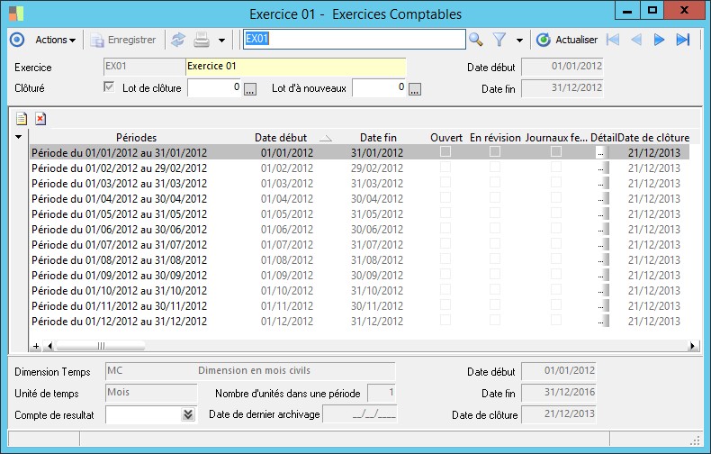Click the Lot de clôture number field
Screen dimensions: 711x454
tap(214, 87)
